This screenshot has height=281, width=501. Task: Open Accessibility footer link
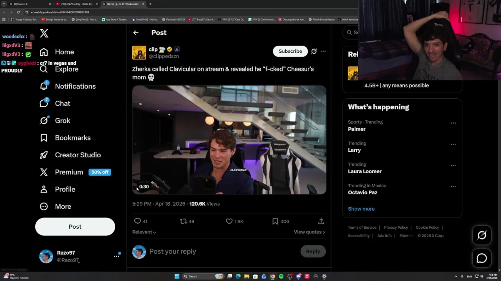click(x=359, y=236)
